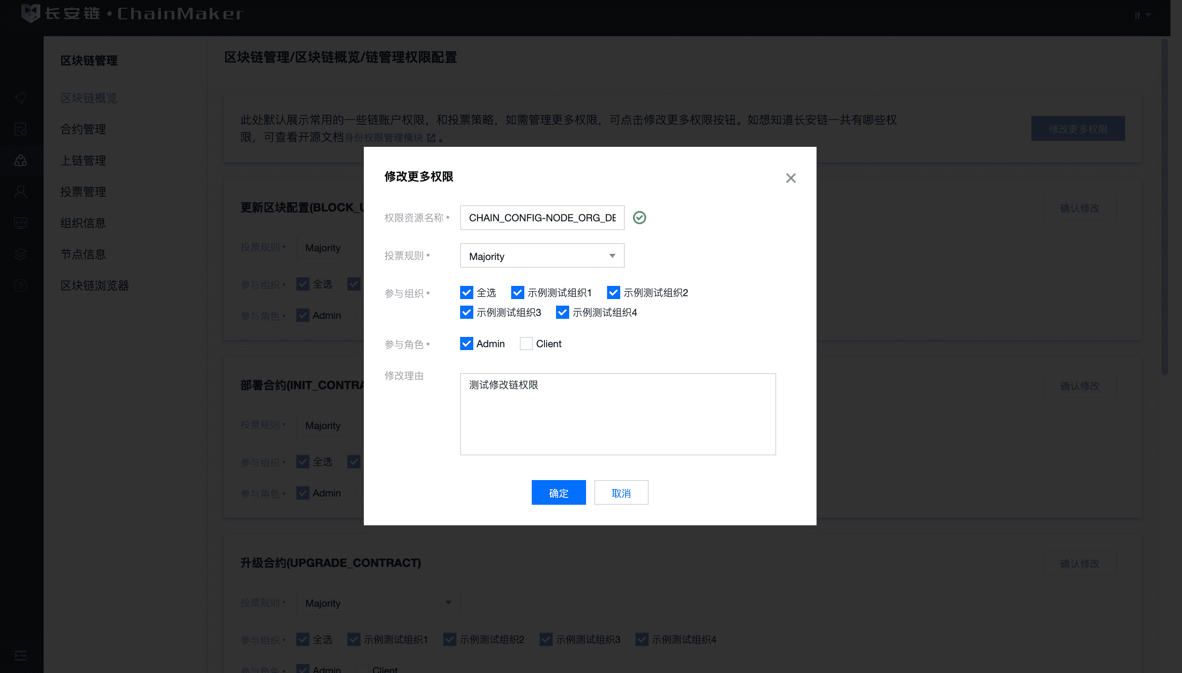Close the 修改更多权限 dialog with X

790,178
